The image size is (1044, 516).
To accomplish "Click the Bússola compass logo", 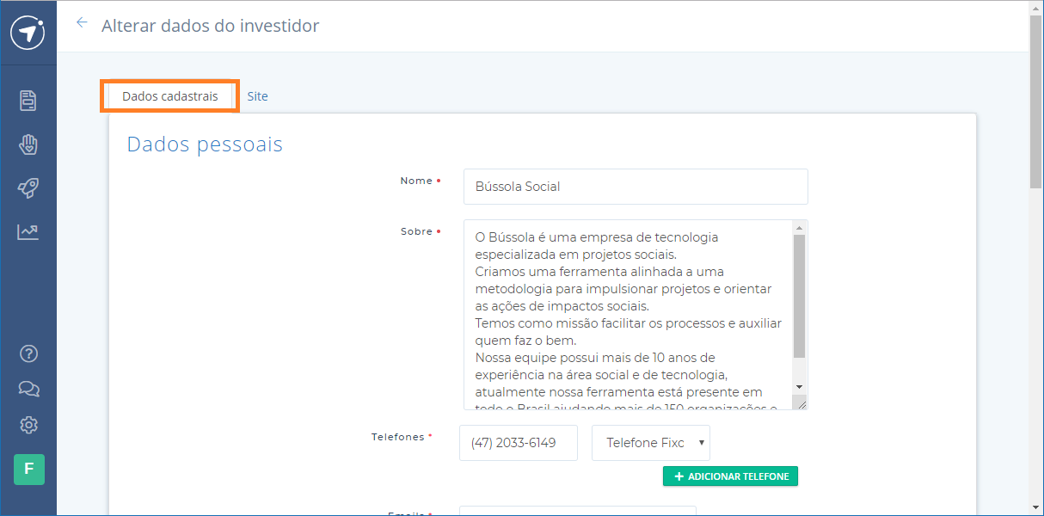I will pyautogui.click(x=28, y=32).
